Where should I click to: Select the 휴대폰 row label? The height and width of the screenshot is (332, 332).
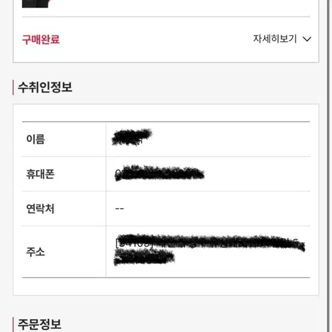tap(40, 174)
